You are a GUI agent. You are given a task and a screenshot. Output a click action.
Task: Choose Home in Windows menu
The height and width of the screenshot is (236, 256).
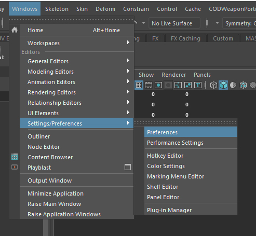pos(77,30)
